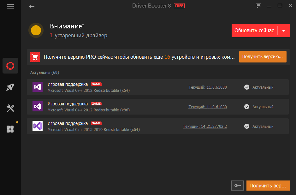Click the Visual C++ 2015-2019 icon
Viewport: 296px width, 195px height.
37,126
